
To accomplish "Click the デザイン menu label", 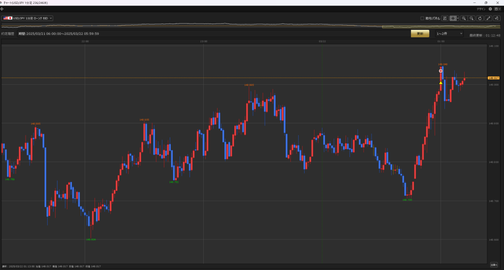I will pos(481,9).
